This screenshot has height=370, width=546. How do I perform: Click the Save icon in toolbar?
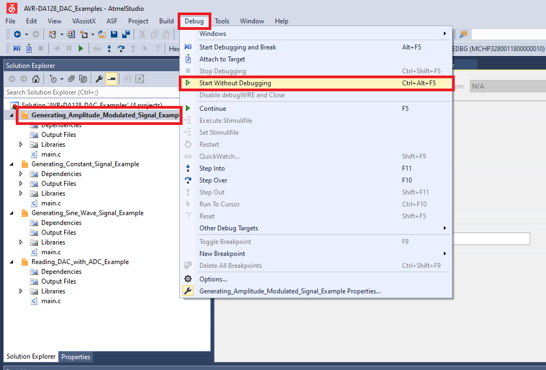(114, 34)
